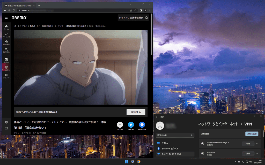265x165 pixels.
Task: Open ホーム in the ABEMA sidebar
Action: (x=6, y=27)
